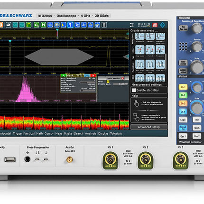Screen dimensions: 204x204
Task: Open the folder icon in toolbar
Action: click(8, 25)
